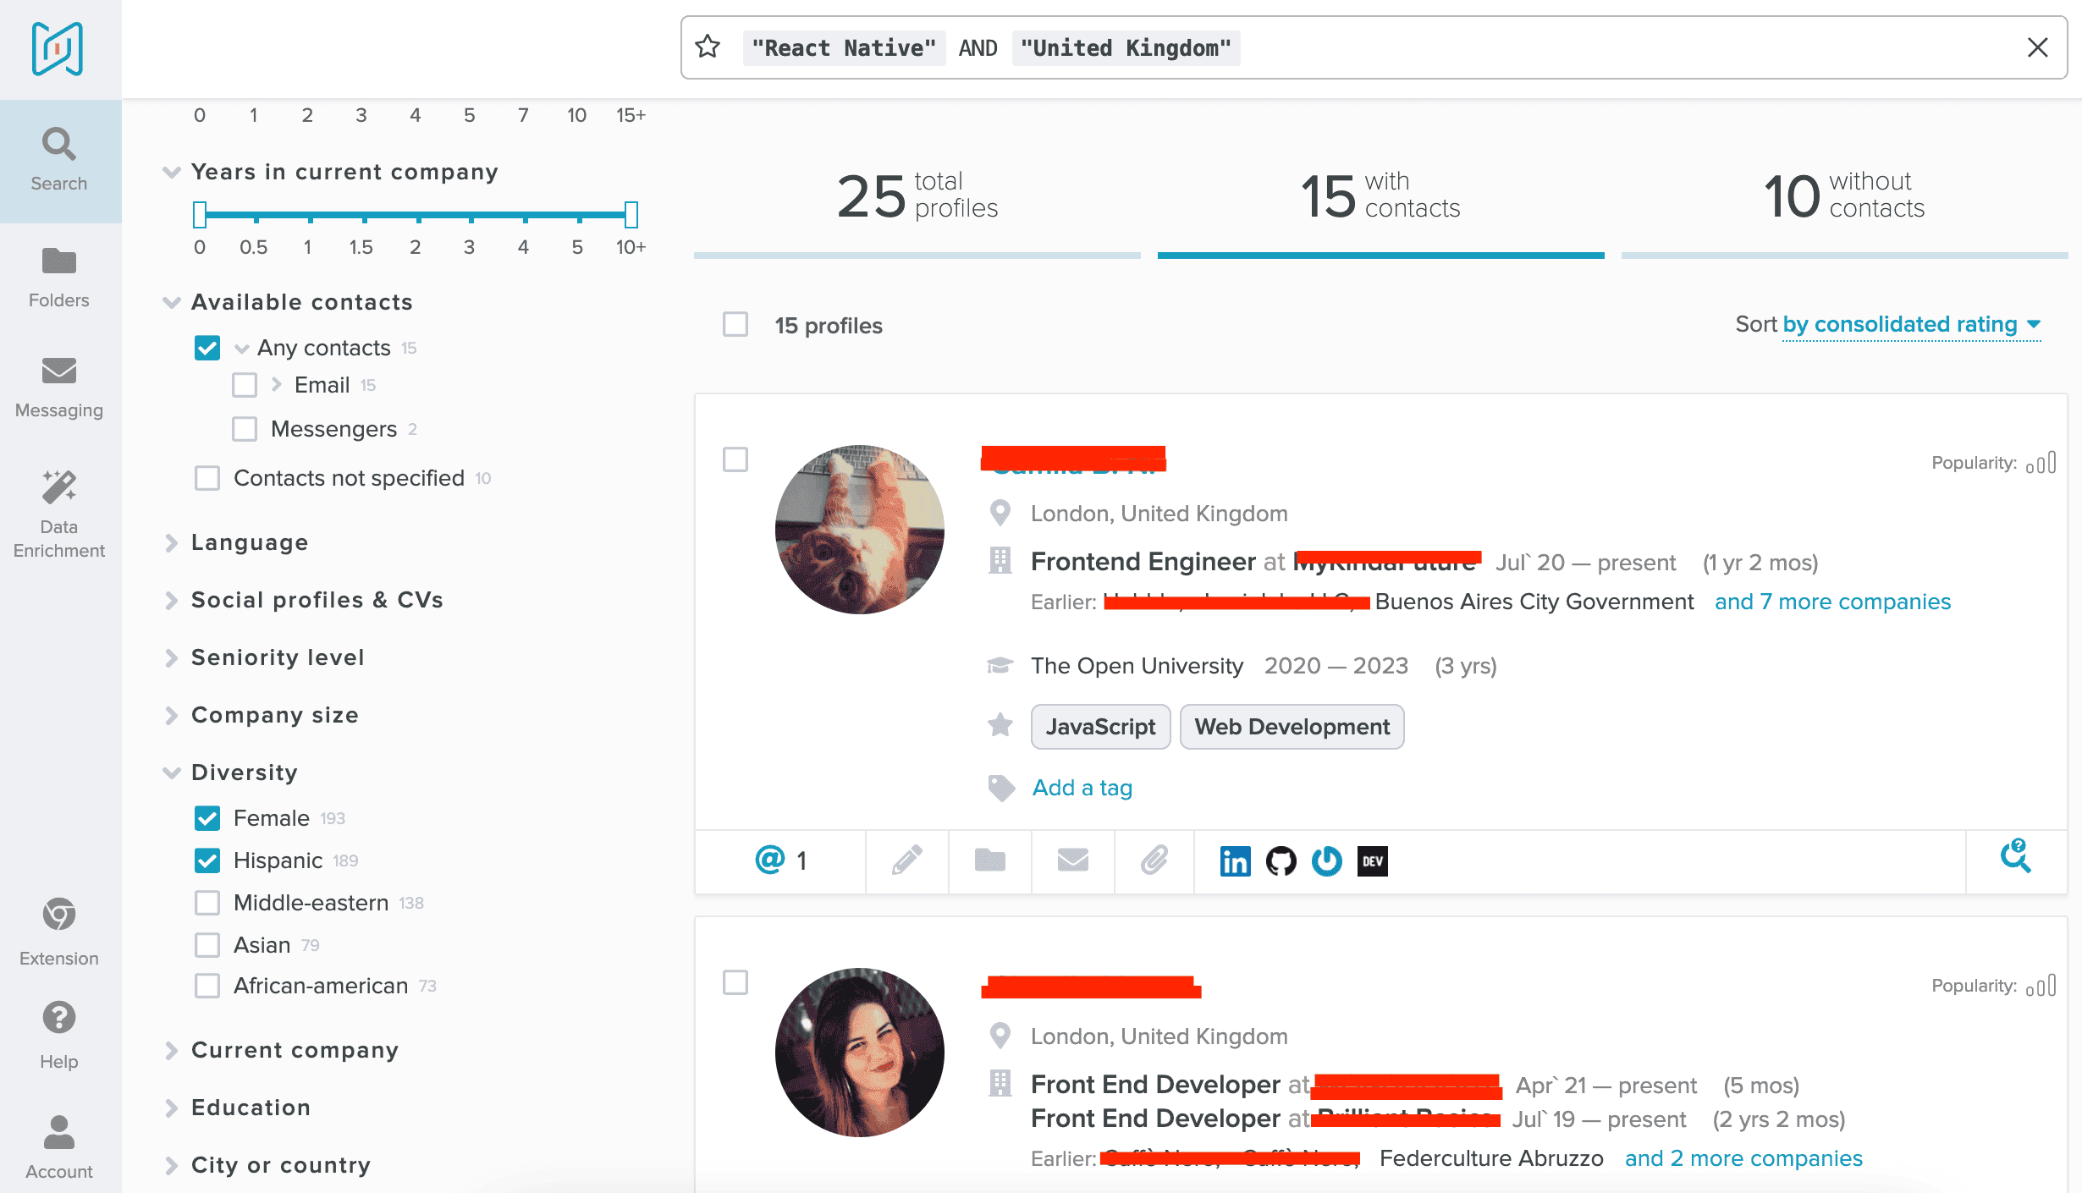Image resolution: width=2082 pixels, height=1193 pixels.
Task: Click the 'and 7 more companies' link
Action: (1832, 602)
